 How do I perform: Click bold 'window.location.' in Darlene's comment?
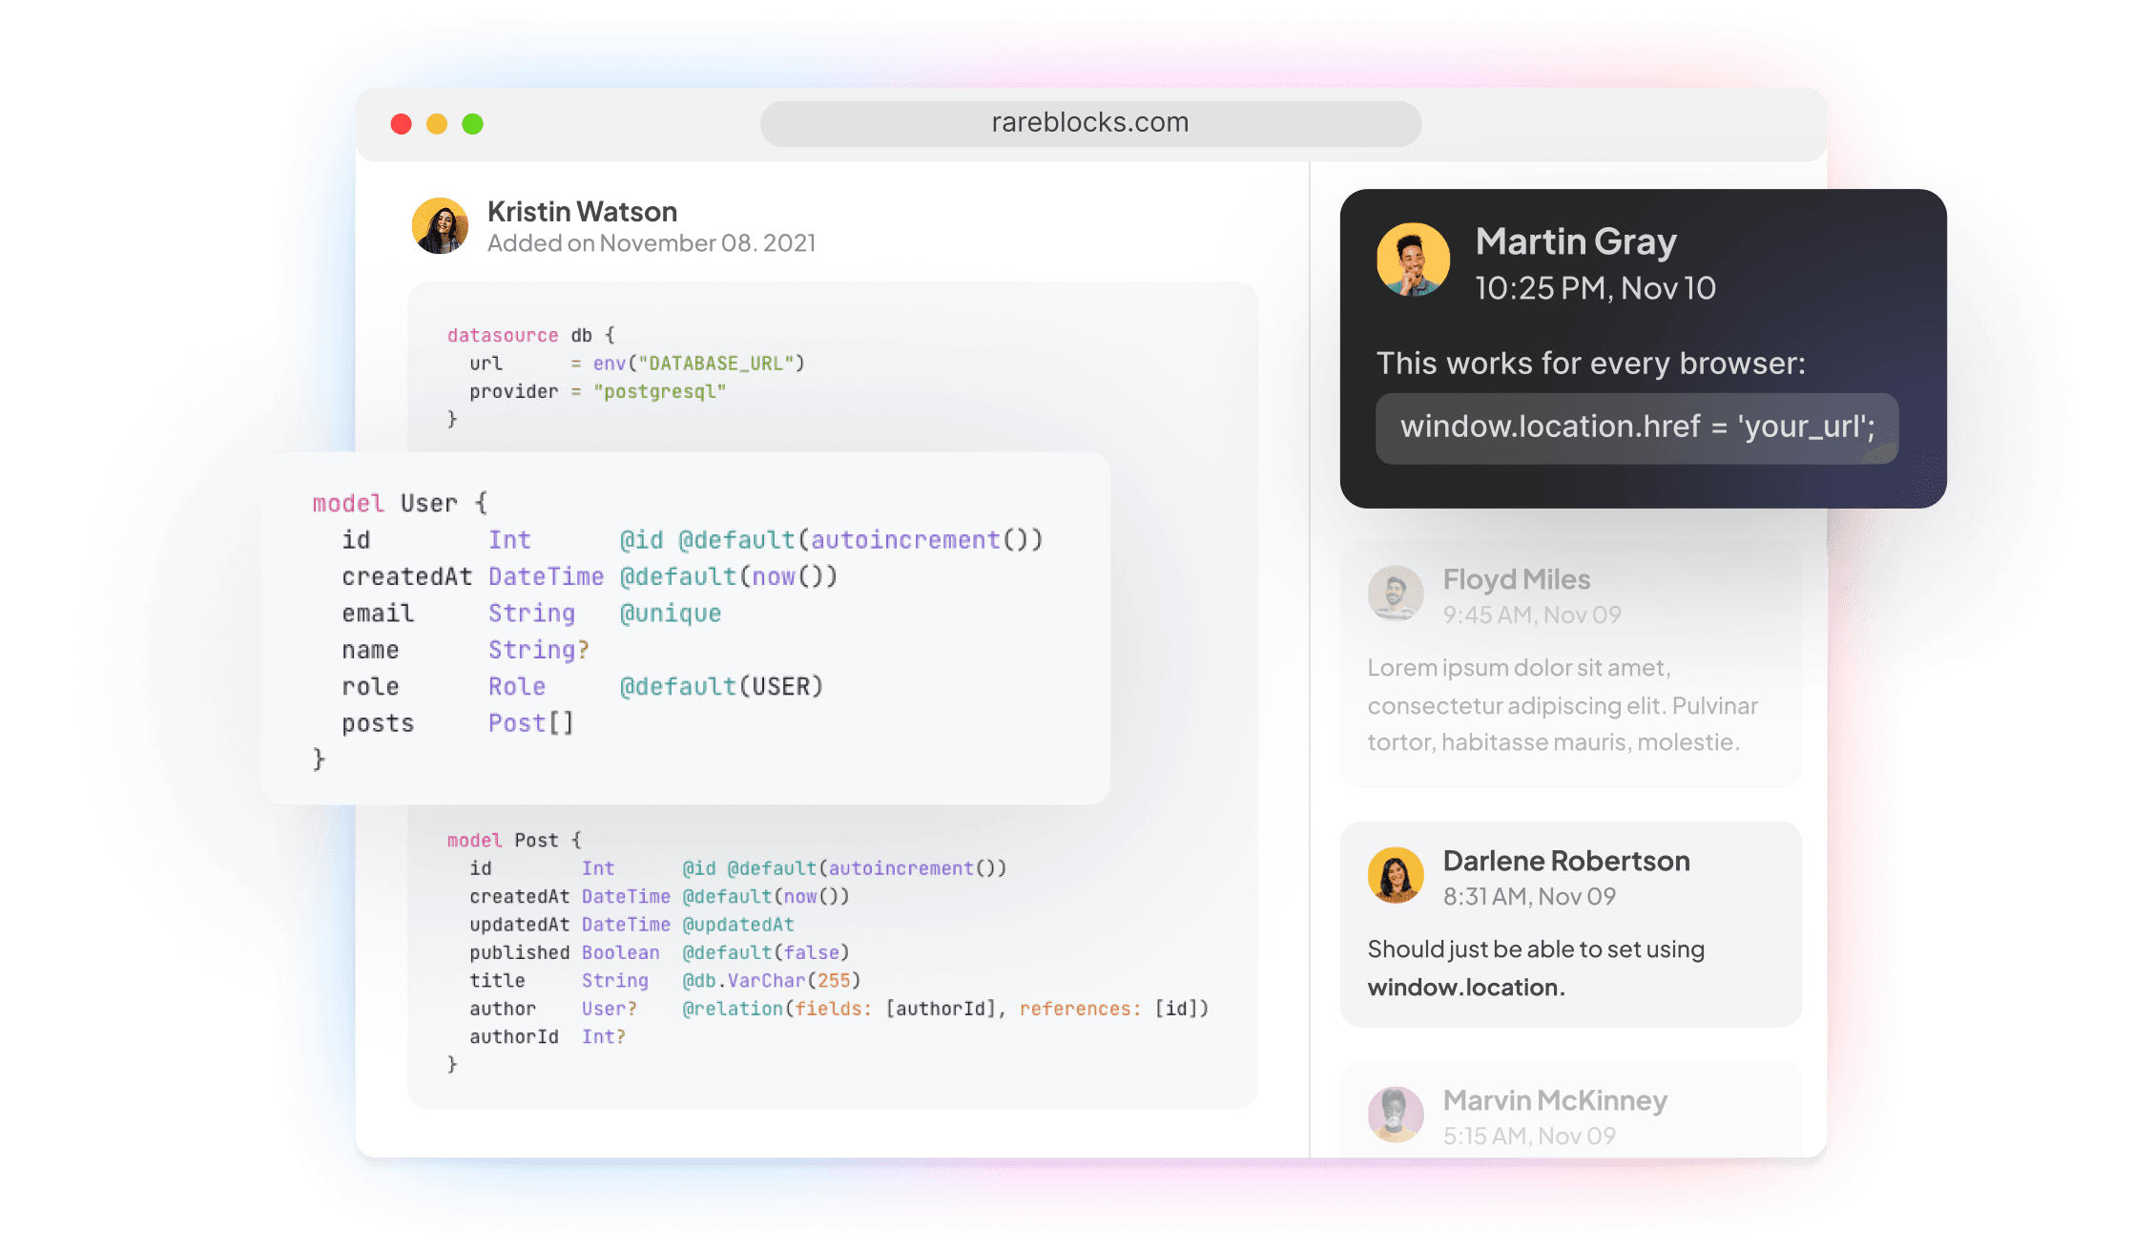(x=1466, y=988)
